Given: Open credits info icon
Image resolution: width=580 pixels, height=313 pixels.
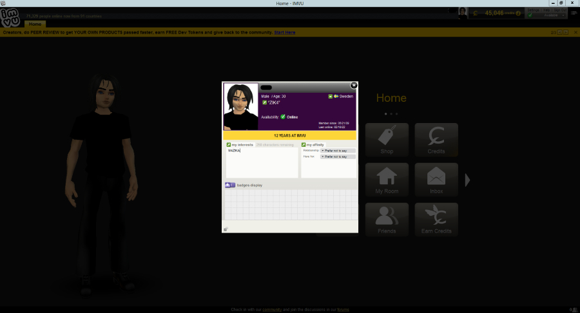Looking at the screenshot, I should (518, 14).
